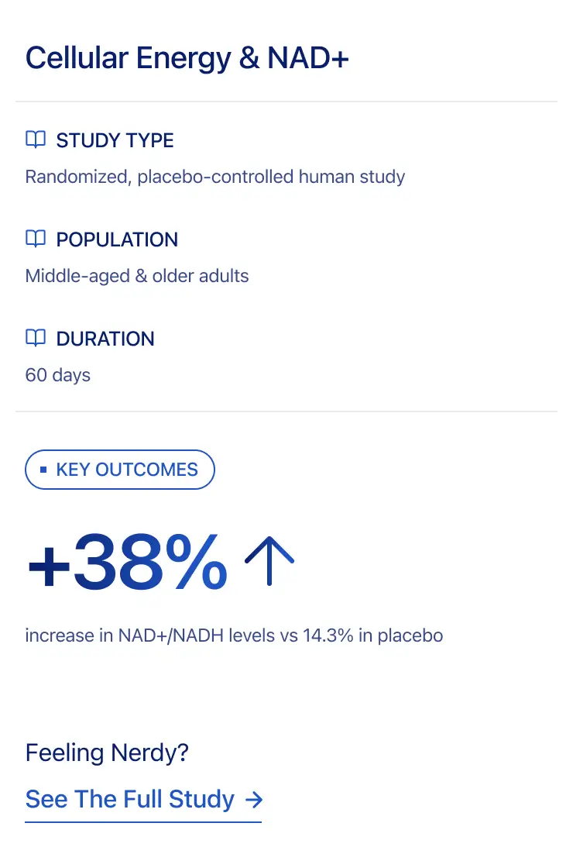Click the POPULATION label
Image resolution: width=573 pixels, height=854 pixels.
(x=117, y=239)
